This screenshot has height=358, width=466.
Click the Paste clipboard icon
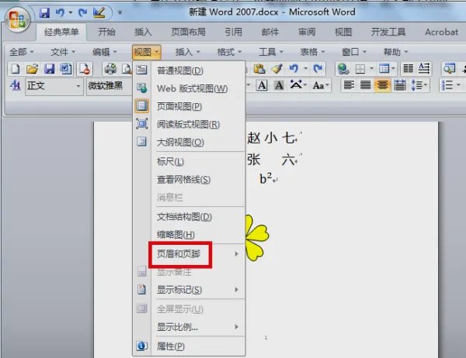point(259,69)
